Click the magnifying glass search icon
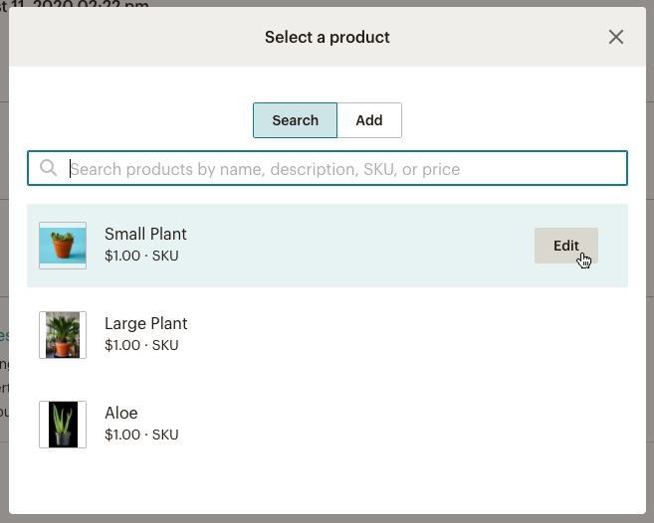Screen dimensions: 654x523 tap(48, 167)
